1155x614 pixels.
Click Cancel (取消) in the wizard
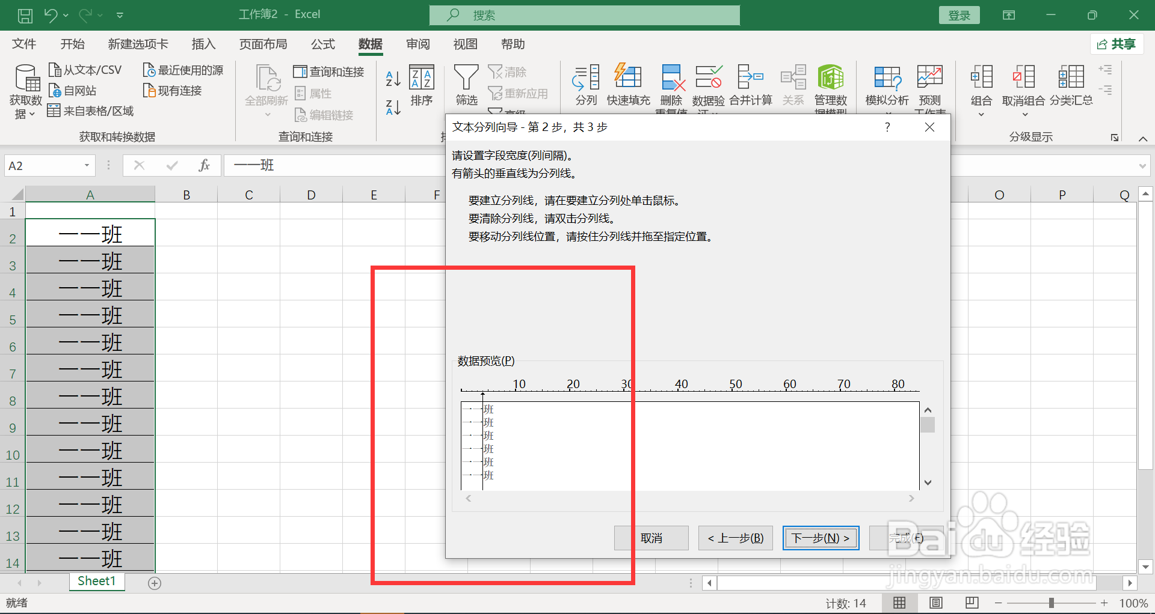coord(651,538)
